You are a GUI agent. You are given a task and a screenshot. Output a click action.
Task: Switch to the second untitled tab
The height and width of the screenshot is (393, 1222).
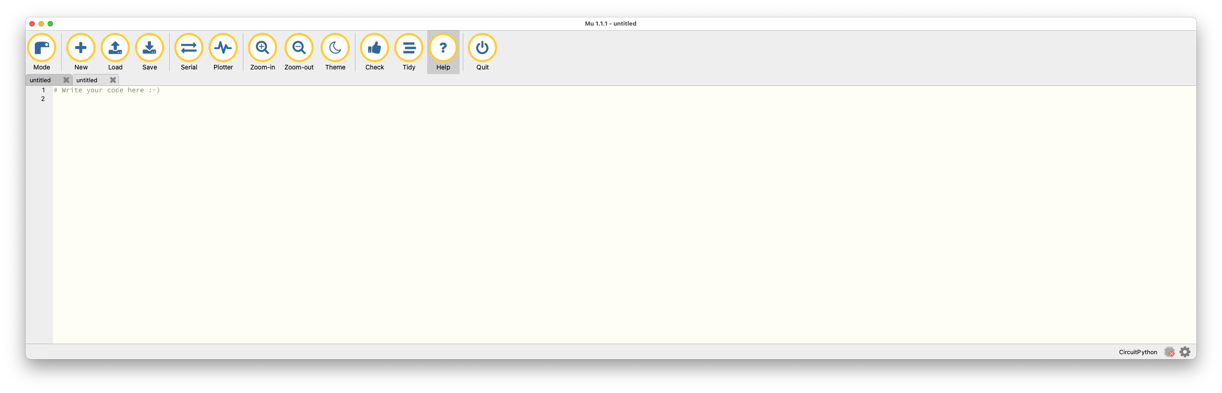tap(87, 80)
